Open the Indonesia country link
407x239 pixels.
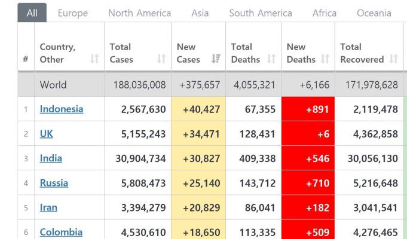click(62, 109)
